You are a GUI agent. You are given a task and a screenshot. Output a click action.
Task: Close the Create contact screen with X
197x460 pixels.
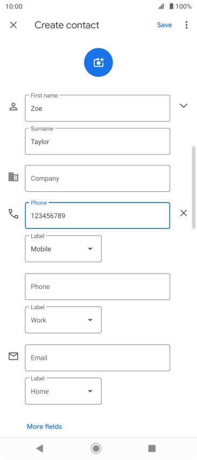coord(13,25)
